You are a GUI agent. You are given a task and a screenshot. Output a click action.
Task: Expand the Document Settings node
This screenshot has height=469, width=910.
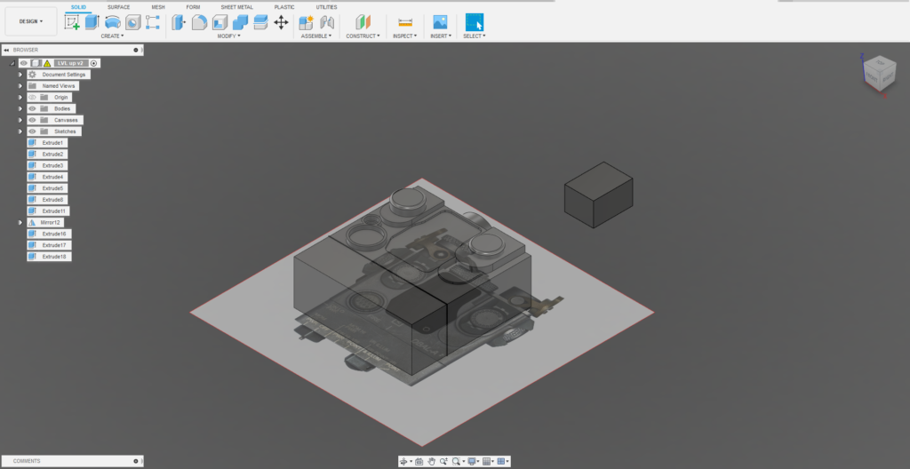tap(20, 75)
